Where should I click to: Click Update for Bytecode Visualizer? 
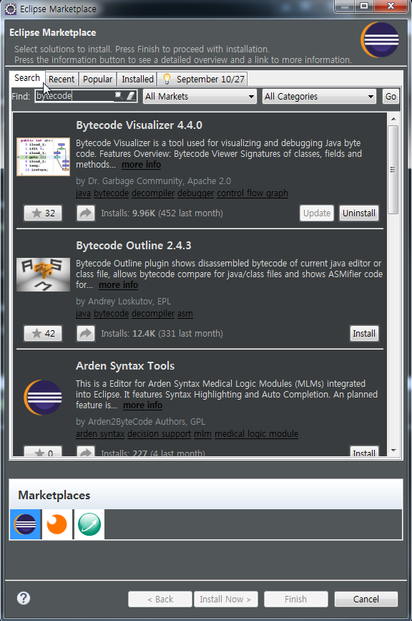[317, 213]
